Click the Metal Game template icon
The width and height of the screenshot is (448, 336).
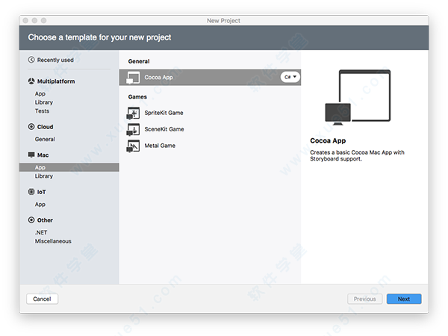pos(133,146)
